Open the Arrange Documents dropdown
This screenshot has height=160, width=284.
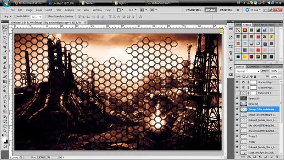(x=143, y=10)
